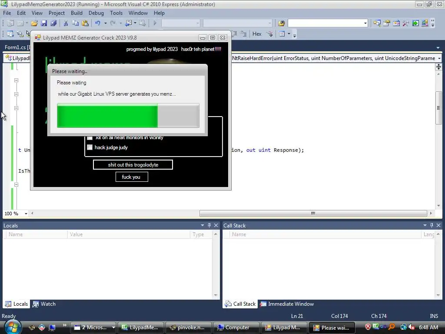Viewport: 445px width, 334px height.
Task: Open pinvoke.n... taskbar button
Action: tap(188, 327)
